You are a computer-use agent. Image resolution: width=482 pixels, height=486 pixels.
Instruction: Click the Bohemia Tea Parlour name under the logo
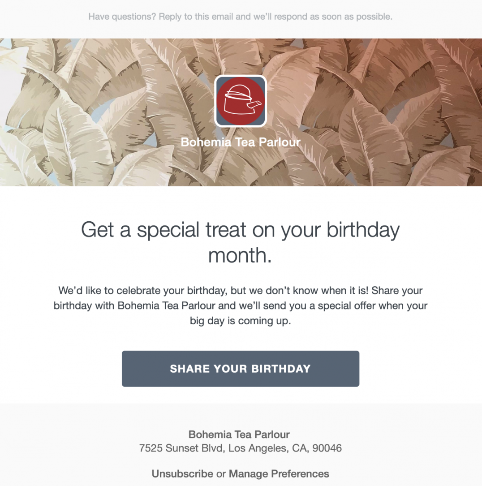click(x=241, y=142)
